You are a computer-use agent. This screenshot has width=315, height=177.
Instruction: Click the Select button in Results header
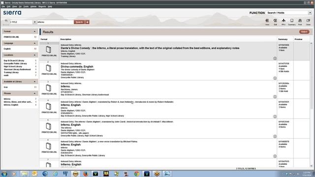coord(304,32)
